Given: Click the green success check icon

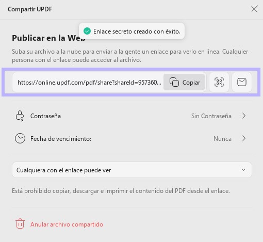Looking at the screenshot, I should (87, 31).
